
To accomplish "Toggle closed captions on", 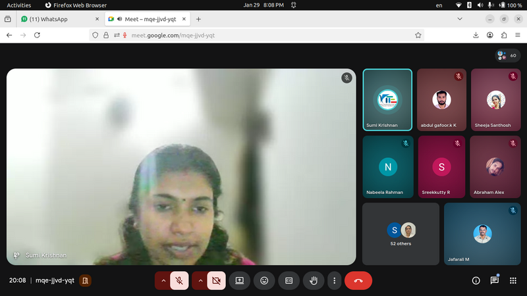I will pyautogui.click(x=289, y=281).
